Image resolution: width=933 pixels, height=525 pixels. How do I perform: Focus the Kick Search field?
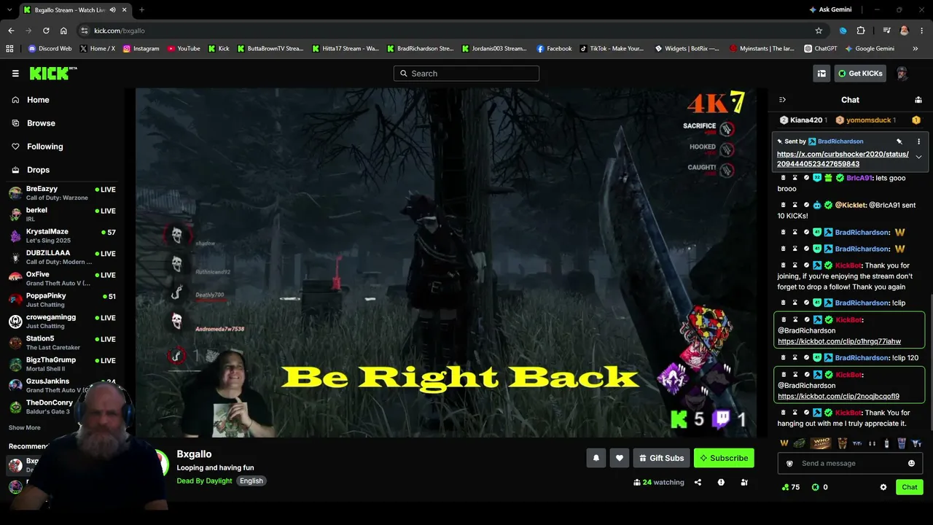466,74
